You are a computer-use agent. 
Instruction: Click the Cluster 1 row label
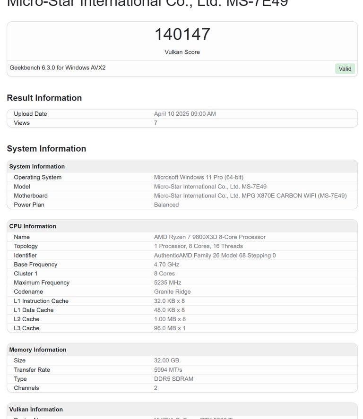pos(26,274)
